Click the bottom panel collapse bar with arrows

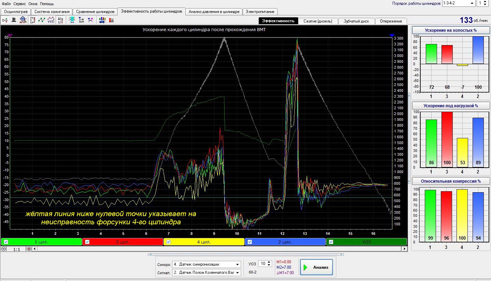[x=246, y=254]
